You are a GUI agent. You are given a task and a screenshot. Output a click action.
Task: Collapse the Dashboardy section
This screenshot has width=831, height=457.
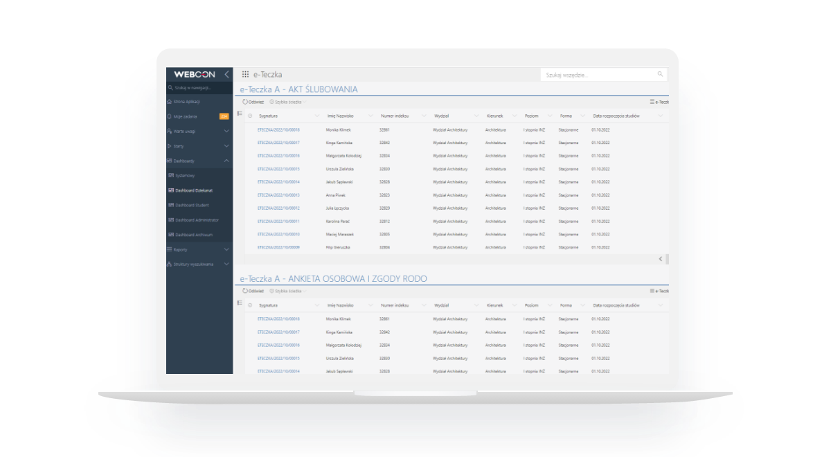[226, 161]
